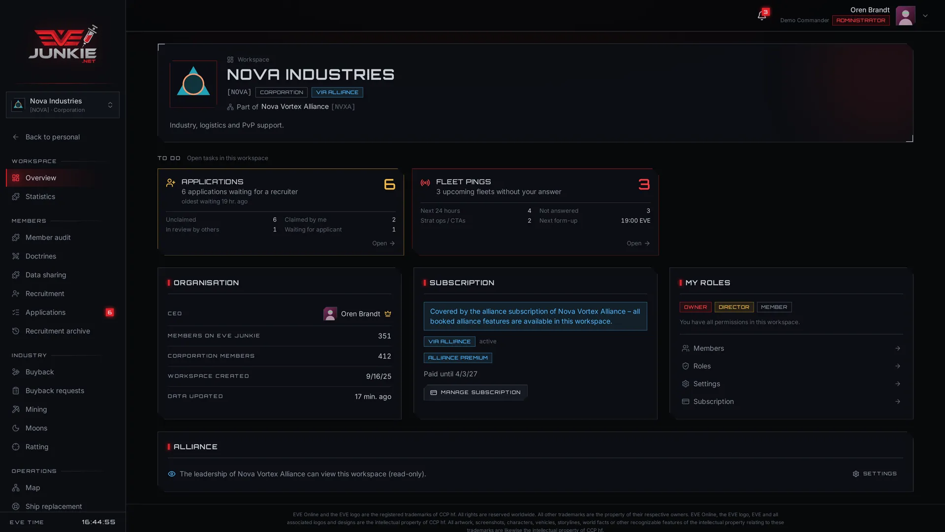Open Nova Vortex Alliance link
The width and height of the screenshot is (945, 532).
point(295,107)
